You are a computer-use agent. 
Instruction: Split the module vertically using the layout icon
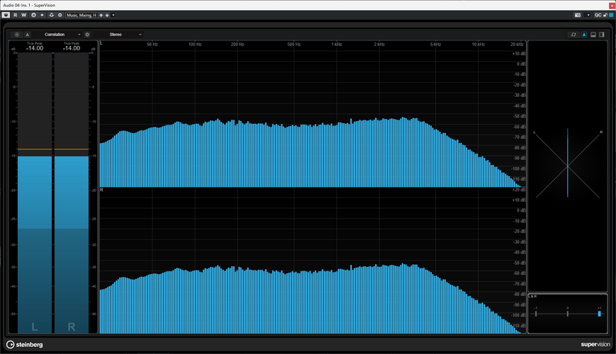pos(601,35)
